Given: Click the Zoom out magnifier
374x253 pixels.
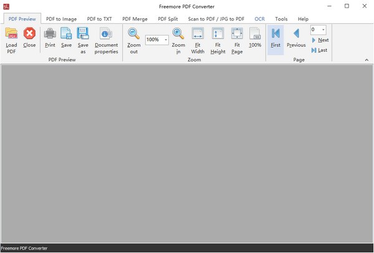Looking at the screenshot, I should [x=133, y=33].
